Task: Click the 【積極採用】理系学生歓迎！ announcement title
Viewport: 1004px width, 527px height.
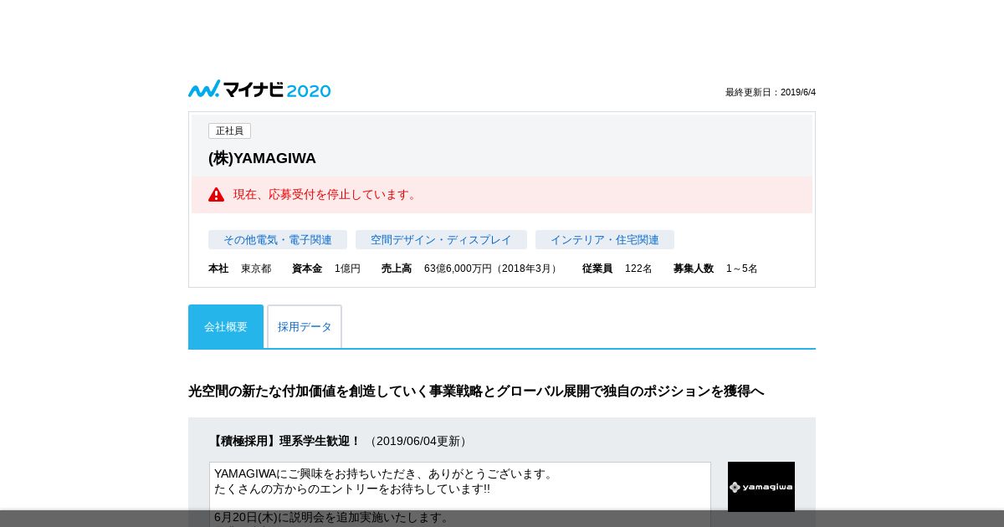Action: click(285, 441)
